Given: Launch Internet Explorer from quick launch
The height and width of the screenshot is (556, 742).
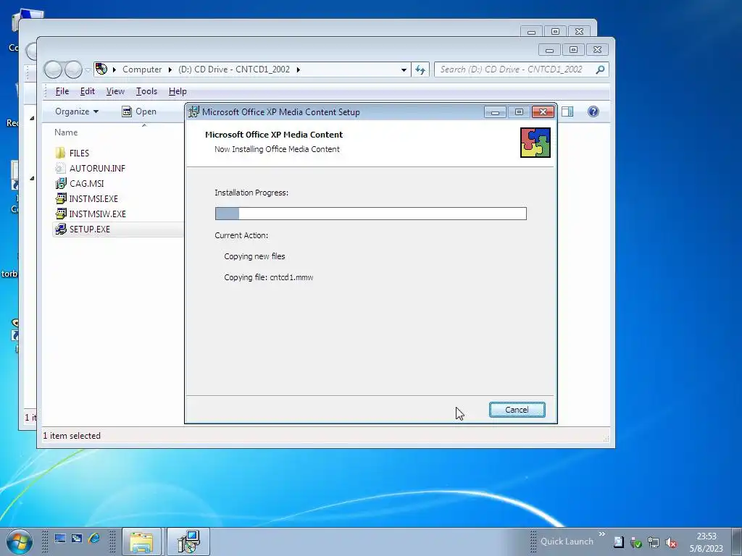Looking at the screenshot, I should (x=94, y=538).
